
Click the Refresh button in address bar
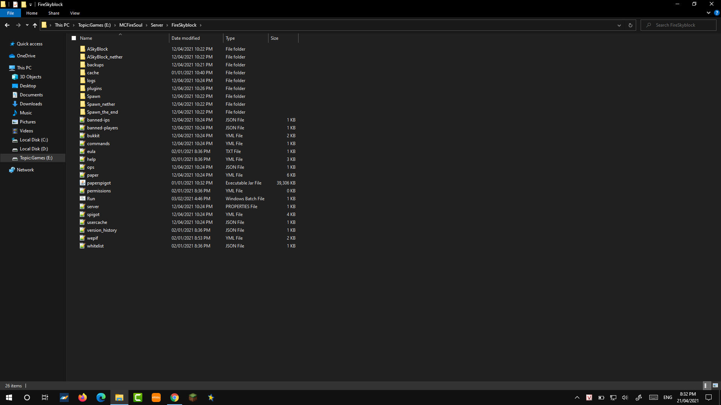click(x=630, y=25)
